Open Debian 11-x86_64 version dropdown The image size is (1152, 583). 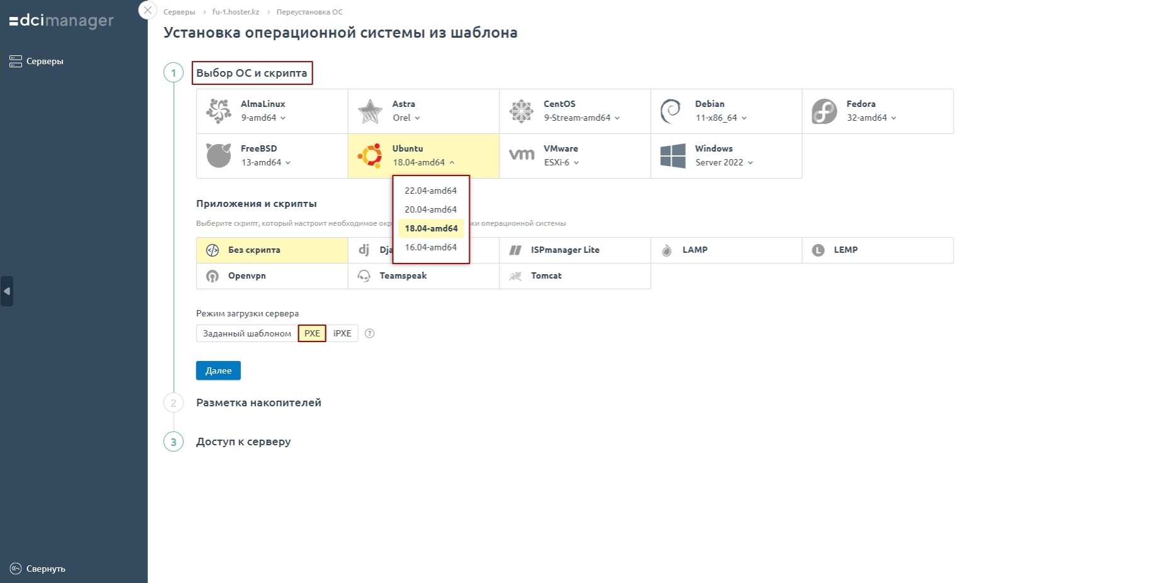coord(721,118)
